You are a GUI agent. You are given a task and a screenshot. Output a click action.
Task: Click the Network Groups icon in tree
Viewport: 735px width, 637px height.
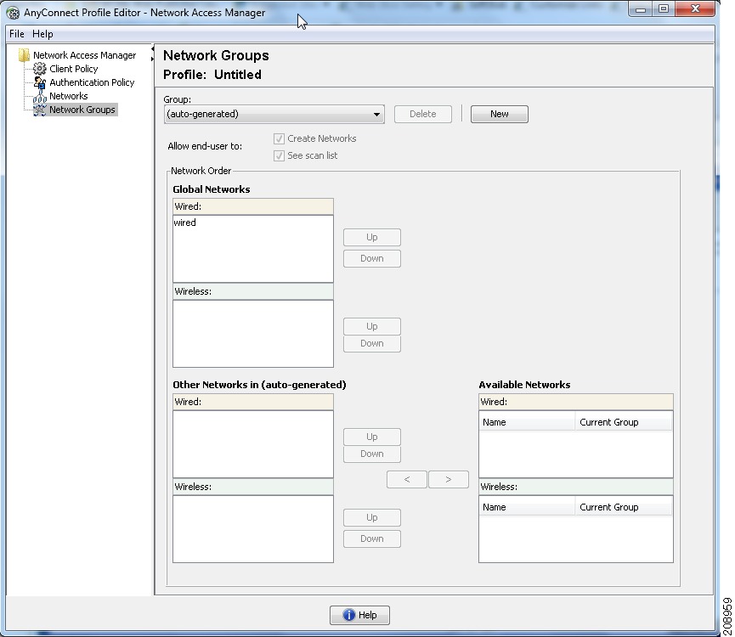[40, 110]
